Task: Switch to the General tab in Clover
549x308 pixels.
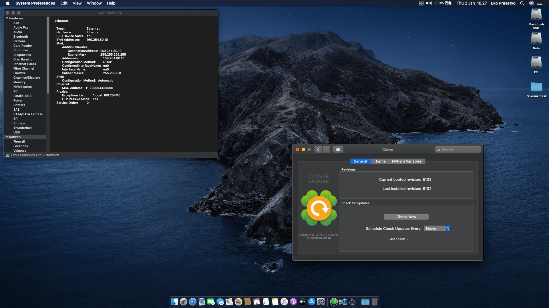Action: click(360, 161)
